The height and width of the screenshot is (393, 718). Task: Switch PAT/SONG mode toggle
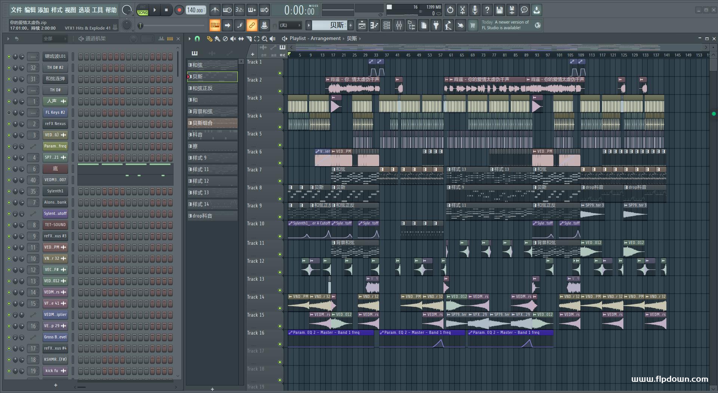143,10
